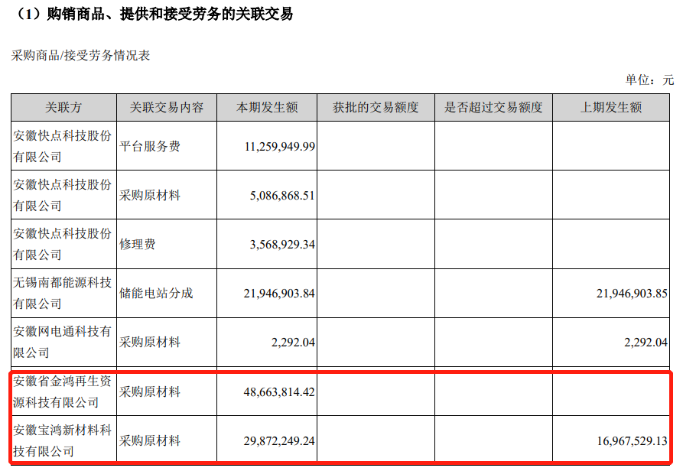Click the prior amount 16,967,529.13

point(632,441)
